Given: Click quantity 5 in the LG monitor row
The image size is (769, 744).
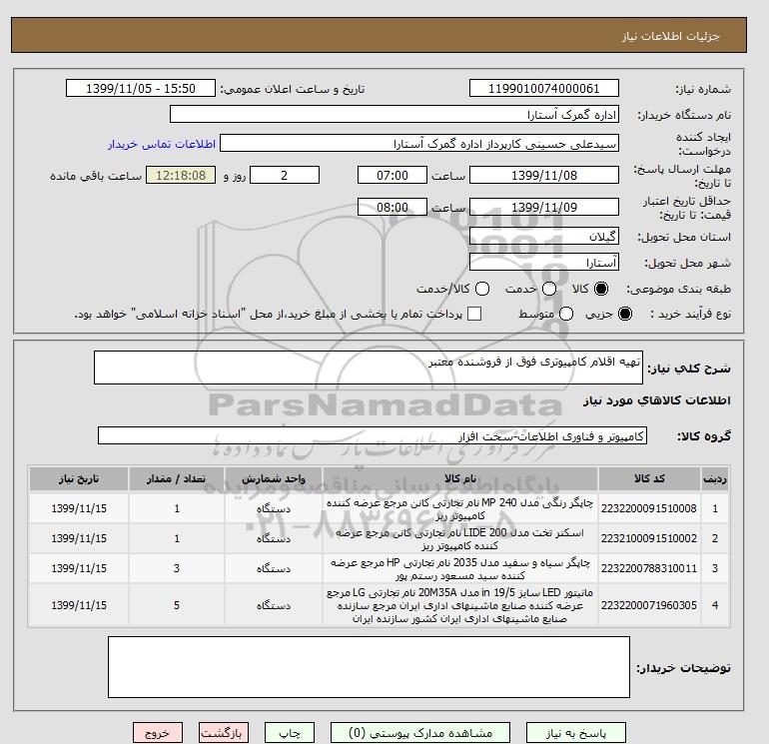Looking at the screenshot, I should pyautogui.click(x=177, y=606).
